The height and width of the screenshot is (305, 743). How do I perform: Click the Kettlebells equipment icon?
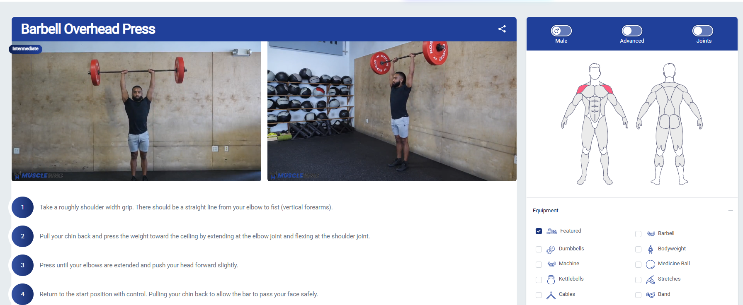[x=551, y=280]
